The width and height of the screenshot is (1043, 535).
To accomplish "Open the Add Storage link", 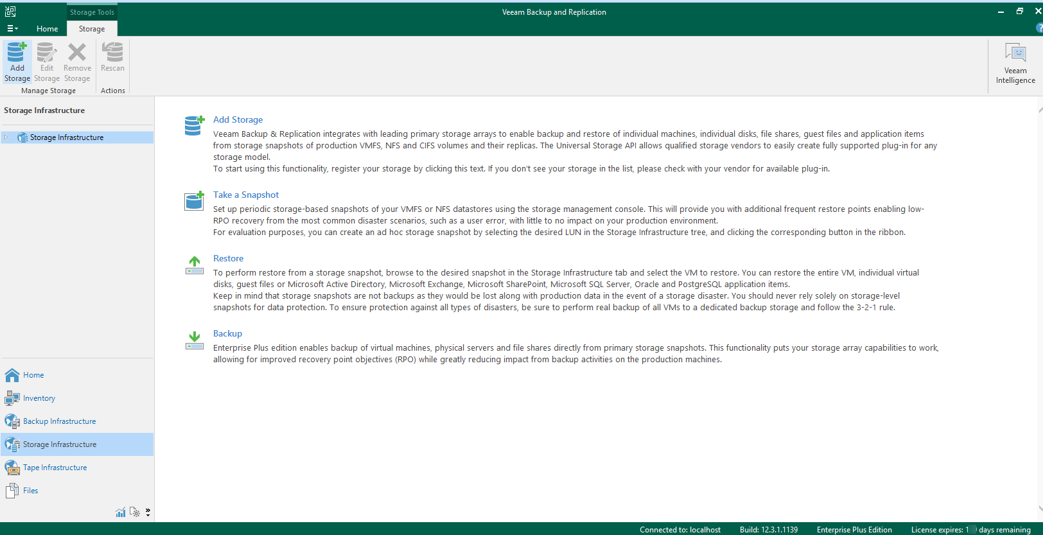I will tap(238, 119).
